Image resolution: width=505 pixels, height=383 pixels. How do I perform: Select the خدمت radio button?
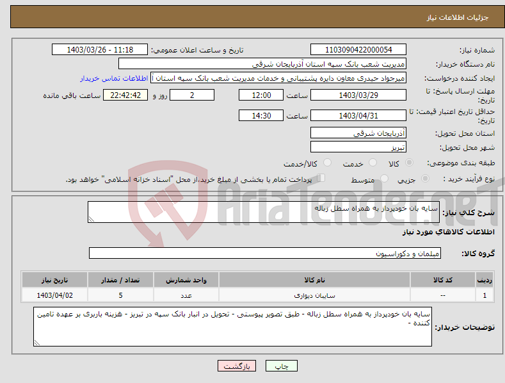tap(373, 163)
